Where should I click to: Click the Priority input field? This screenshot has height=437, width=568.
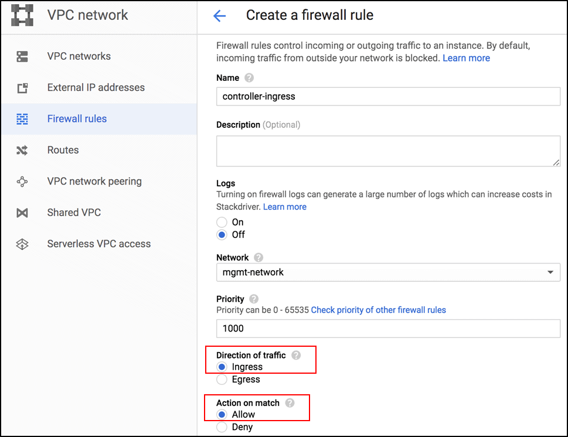[x=388, y=329]
